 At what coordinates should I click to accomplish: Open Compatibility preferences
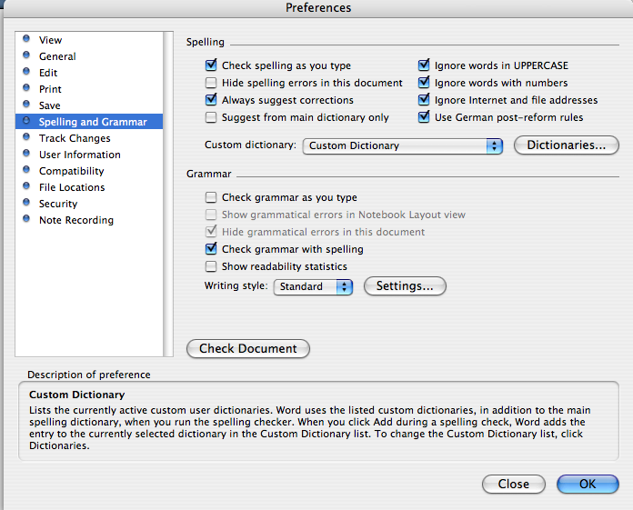coord(89,171)
